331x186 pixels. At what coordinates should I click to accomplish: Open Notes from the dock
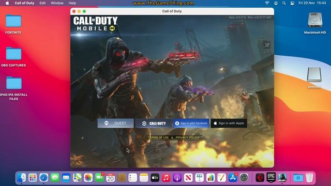[x=144, y=178]
